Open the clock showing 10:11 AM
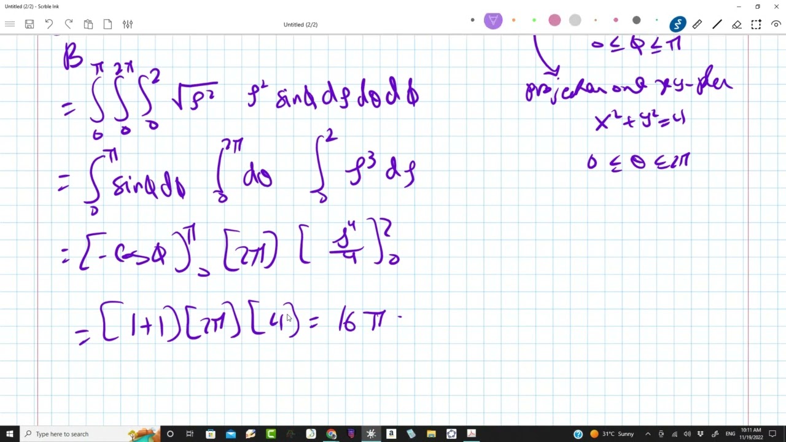Viewport: 786px width, 442px height. (x=750, y=434)
